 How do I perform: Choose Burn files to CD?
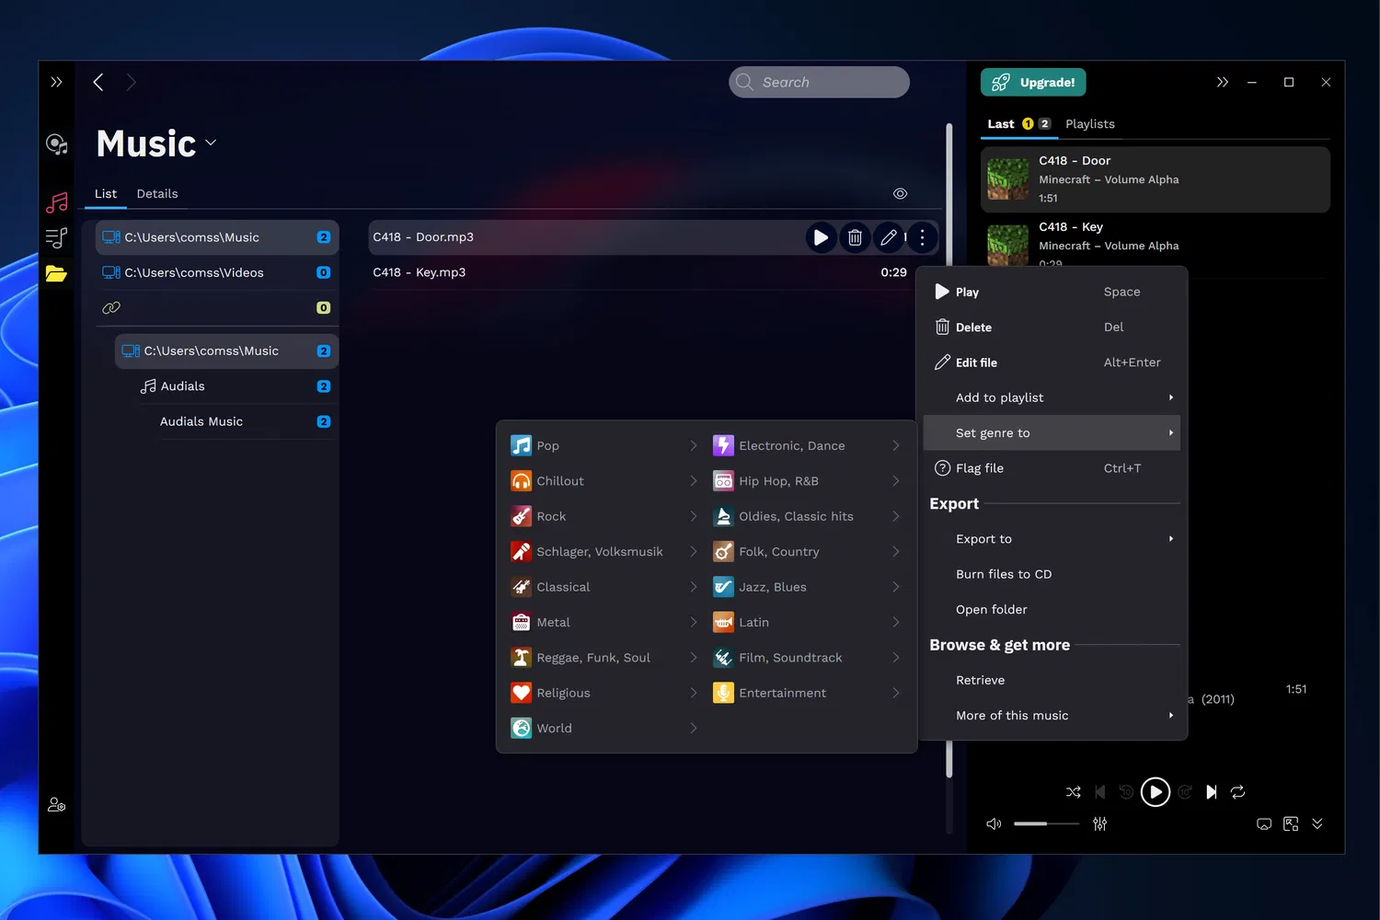click(1052, 574)
